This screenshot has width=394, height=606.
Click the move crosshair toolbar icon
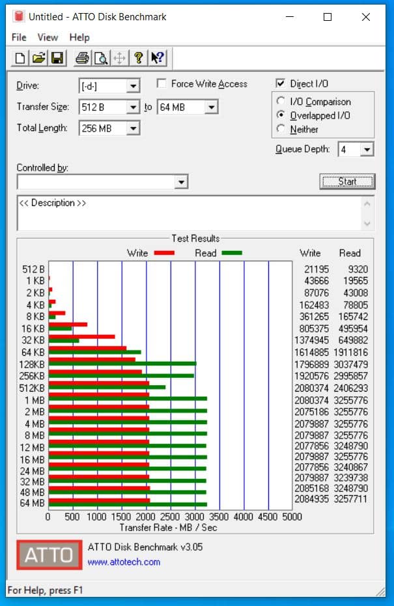[x=120, y=58]
